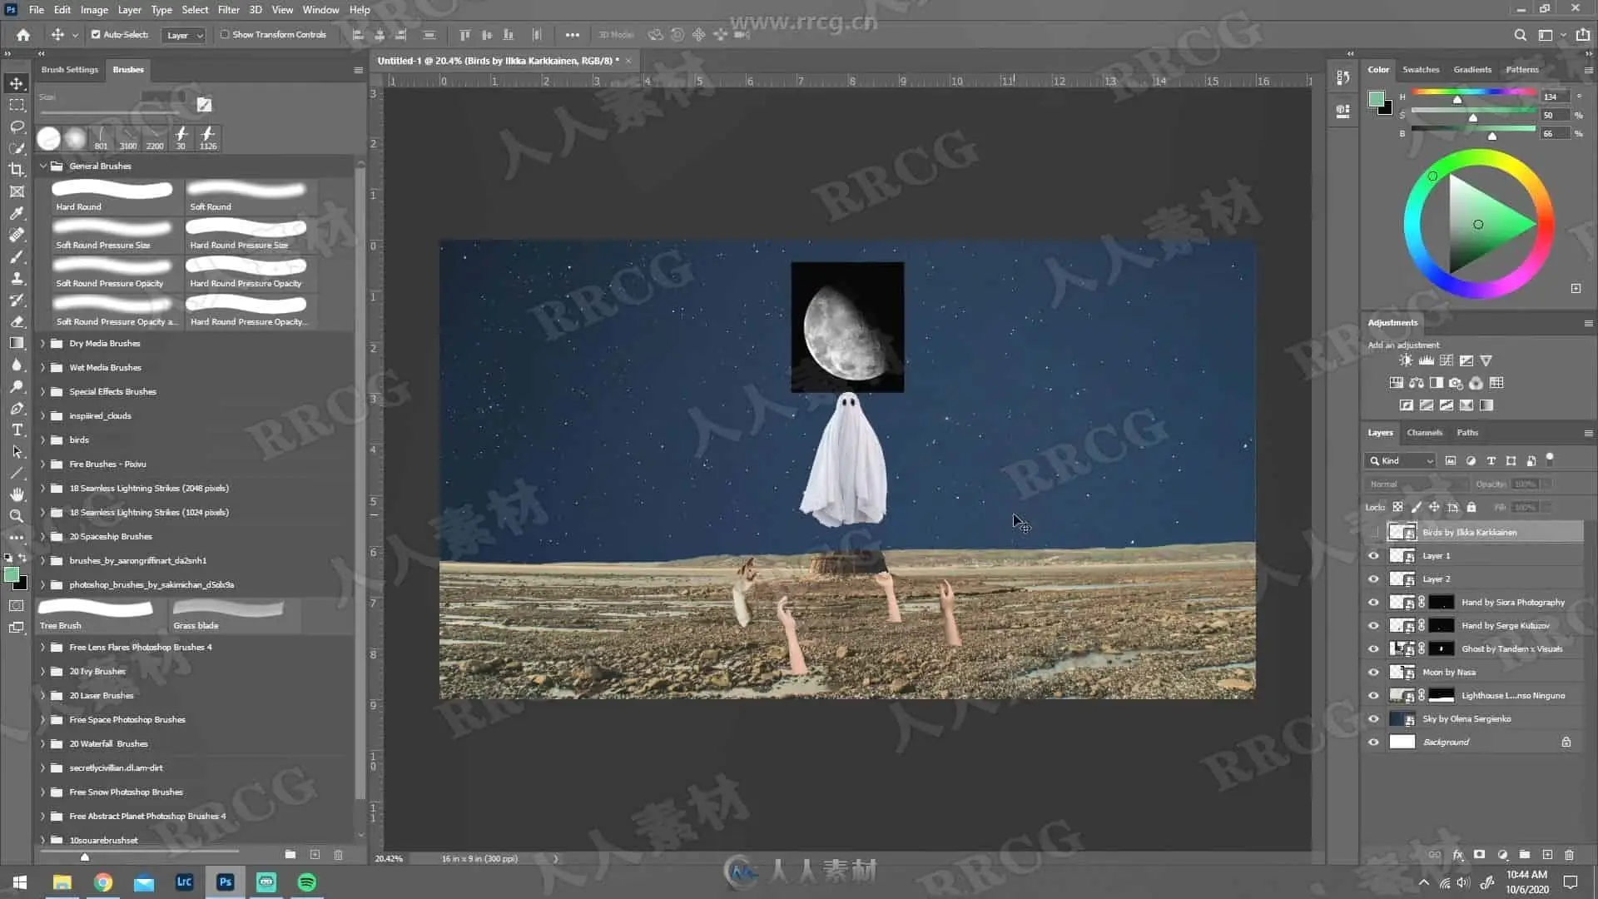Click the zoom percentage field in status bar
This screenshot has height=899, width=1598.
pyautogui.click(x=389, y=858)
